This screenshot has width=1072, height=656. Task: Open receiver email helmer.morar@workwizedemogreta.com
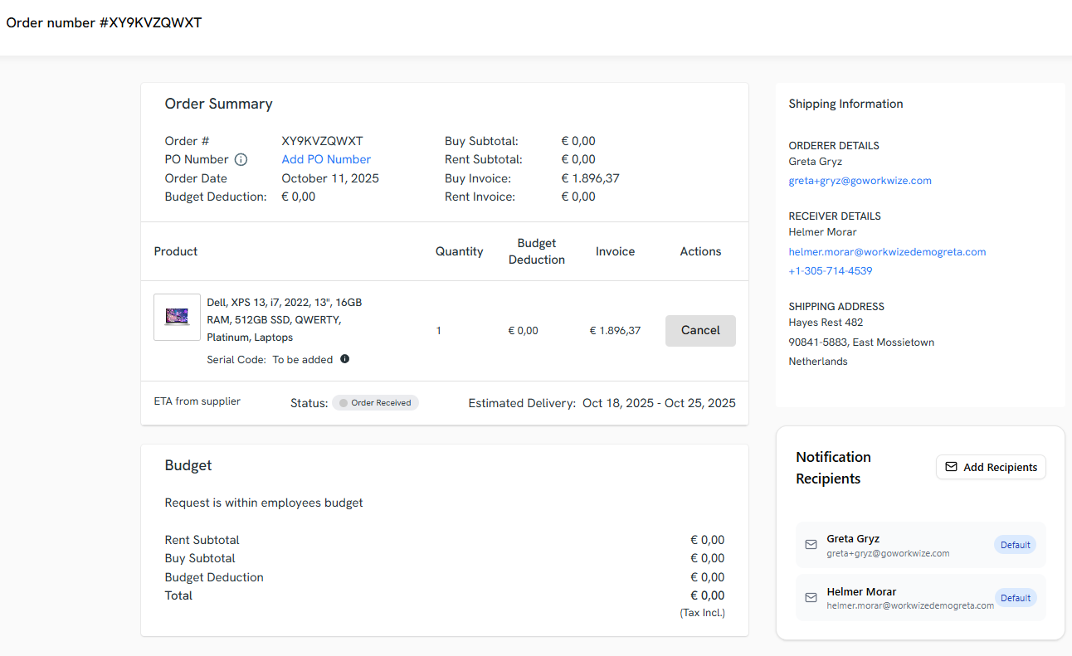[887, 252]
